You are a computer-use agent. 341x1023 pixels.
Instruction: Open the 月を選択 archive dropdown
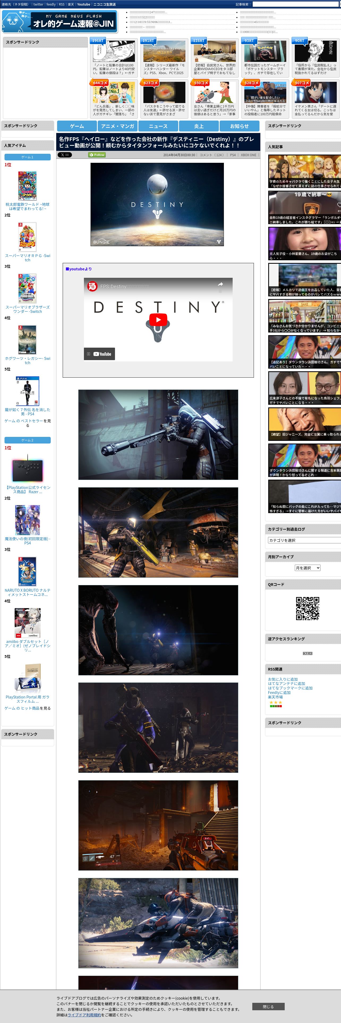[x=308, y=568]
